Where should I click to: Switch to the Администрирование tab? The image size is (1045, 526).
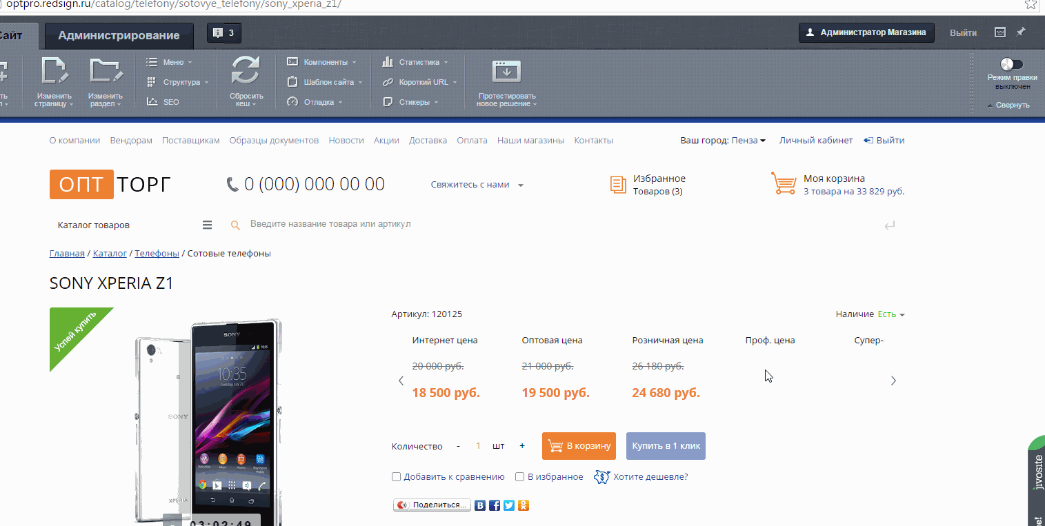119,36
